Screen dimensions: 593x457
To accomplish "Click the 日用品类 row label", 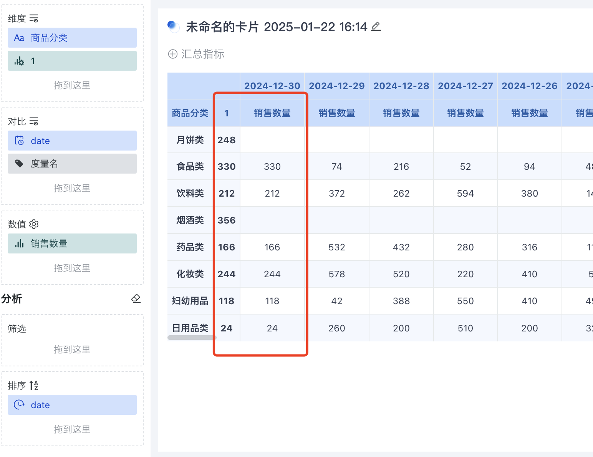I will 190,328.
